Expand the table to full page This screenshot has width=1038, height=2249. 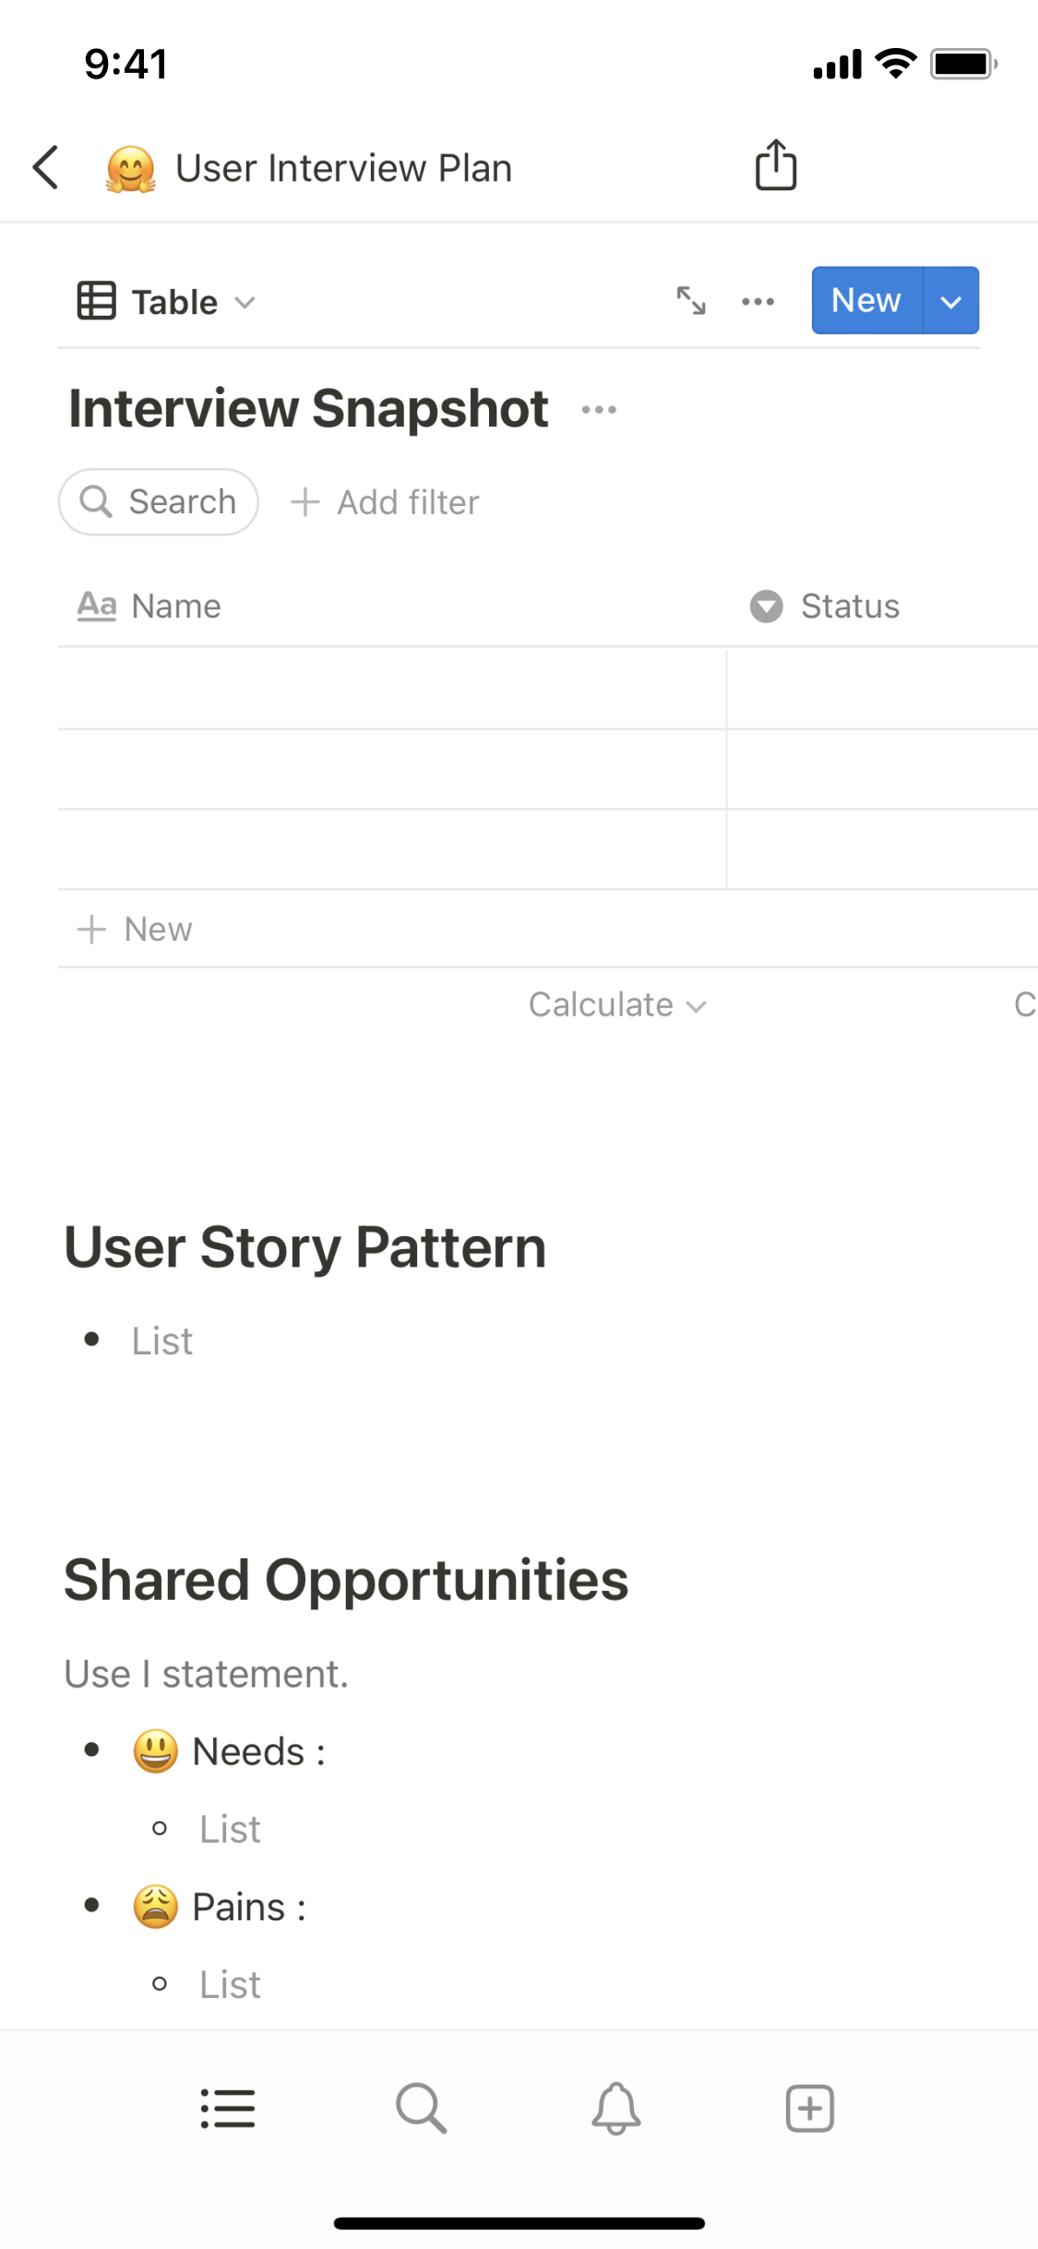pos(691,301)
